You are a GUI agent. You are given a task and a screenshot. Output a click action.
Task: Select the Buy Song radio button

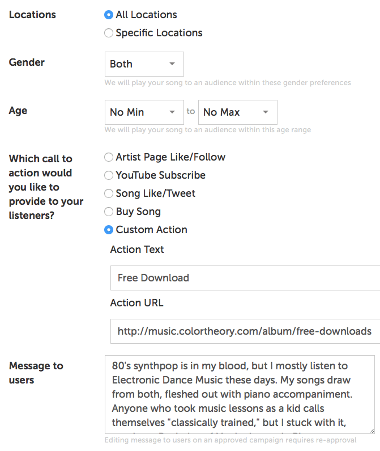pos(109,212)
